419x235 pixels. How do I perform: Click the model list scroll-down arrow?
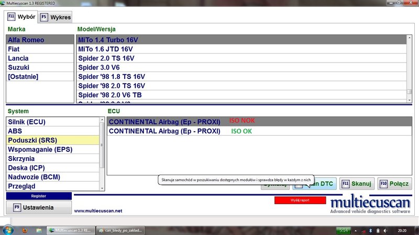(409, 100)
